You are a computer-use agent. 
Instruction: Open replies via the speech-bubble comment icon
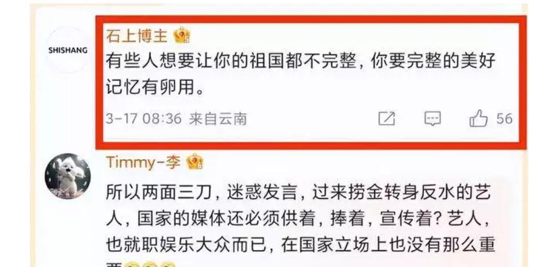(x=432, y=118)
